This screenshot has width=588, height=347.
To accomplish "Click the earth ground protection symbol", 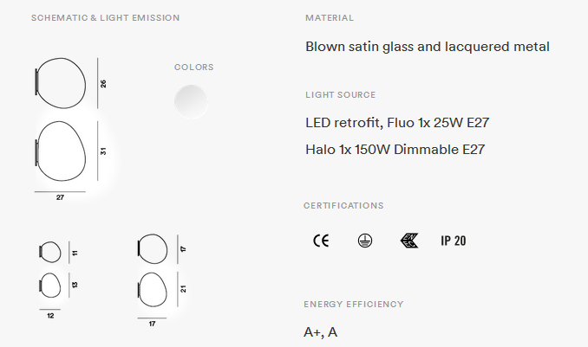I will [365, 241].
